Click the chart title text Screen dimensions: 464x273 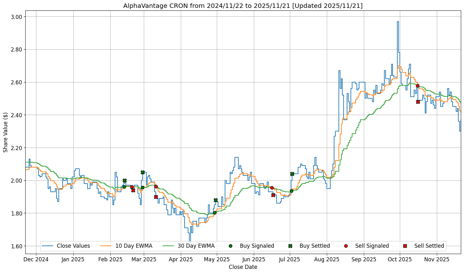[243, 6]
